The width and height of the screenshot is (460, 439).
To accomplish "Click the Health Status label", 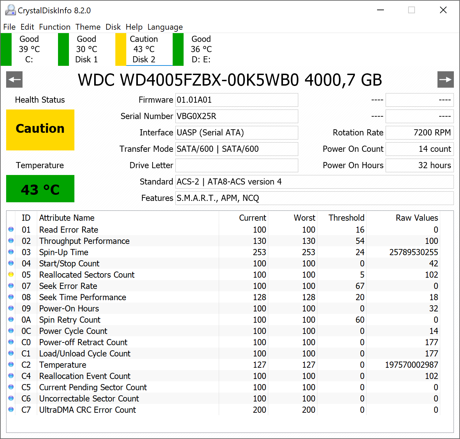I will (x=40, y=100).
